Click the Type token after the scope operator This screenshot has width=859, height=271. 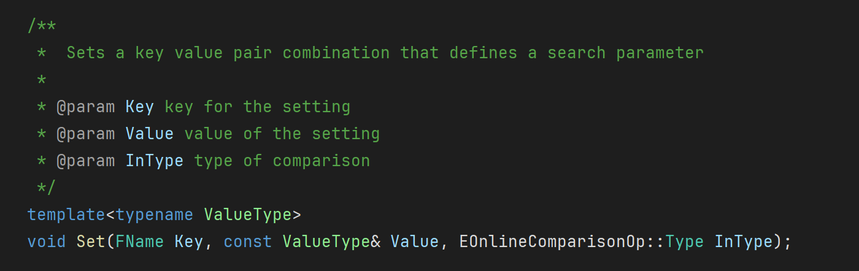pyautogui.click(x=685, y=242)
